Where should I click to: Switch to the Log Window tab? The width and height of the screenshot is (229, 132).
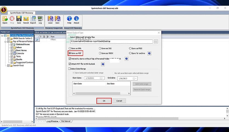point(53,121)
